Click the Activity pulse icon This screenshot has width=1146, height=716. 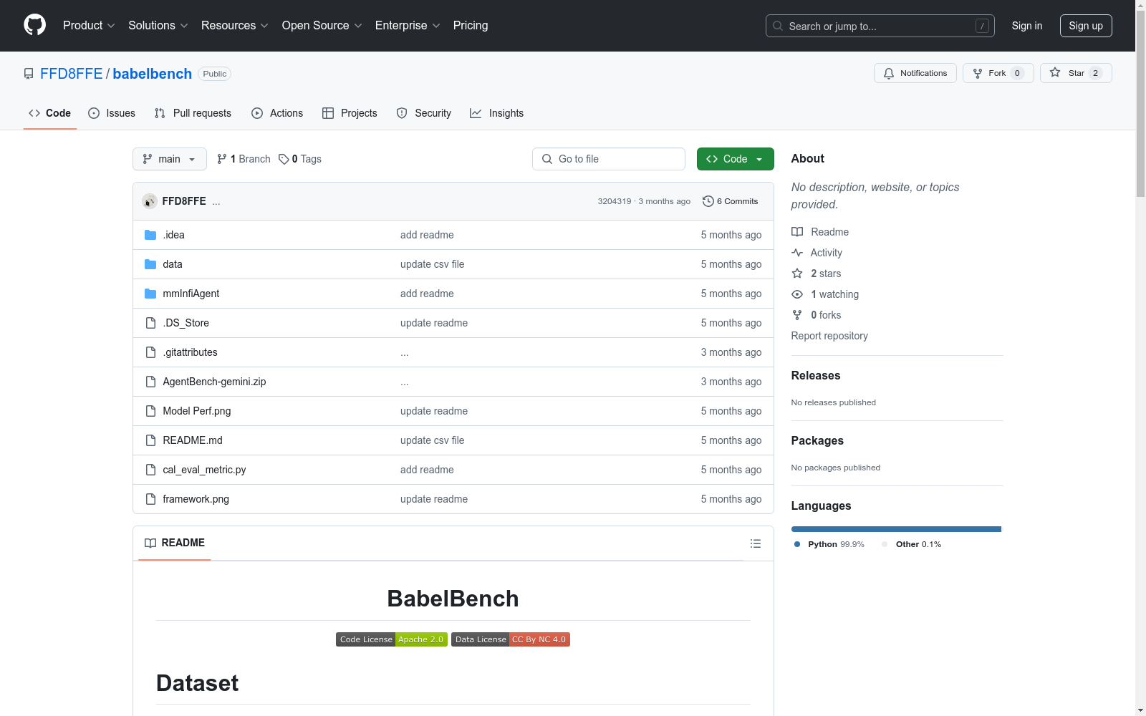(797, 253)
